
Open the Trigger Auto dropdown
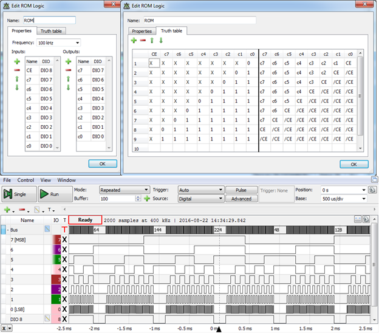click(201, 190)
